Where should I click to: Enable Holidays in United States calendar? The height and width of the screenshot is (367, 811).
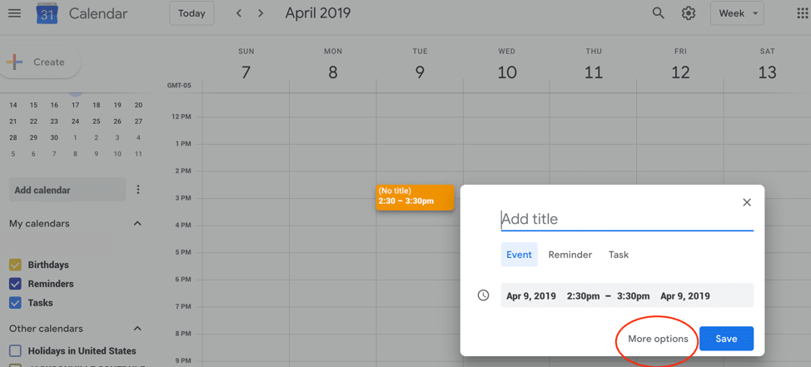click(16, 351)
